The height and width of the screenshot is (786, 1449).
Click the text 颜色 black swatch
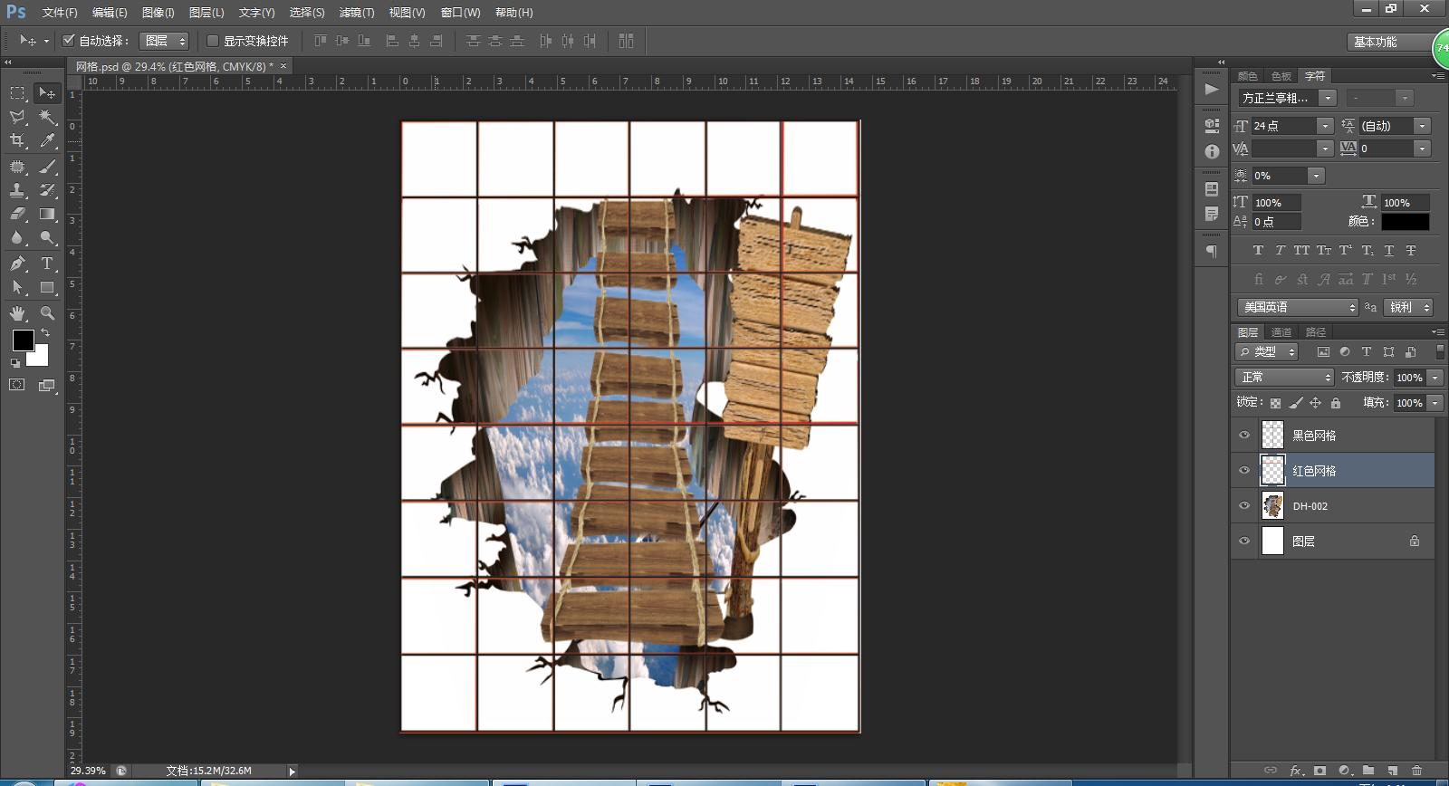(1405, 222)
